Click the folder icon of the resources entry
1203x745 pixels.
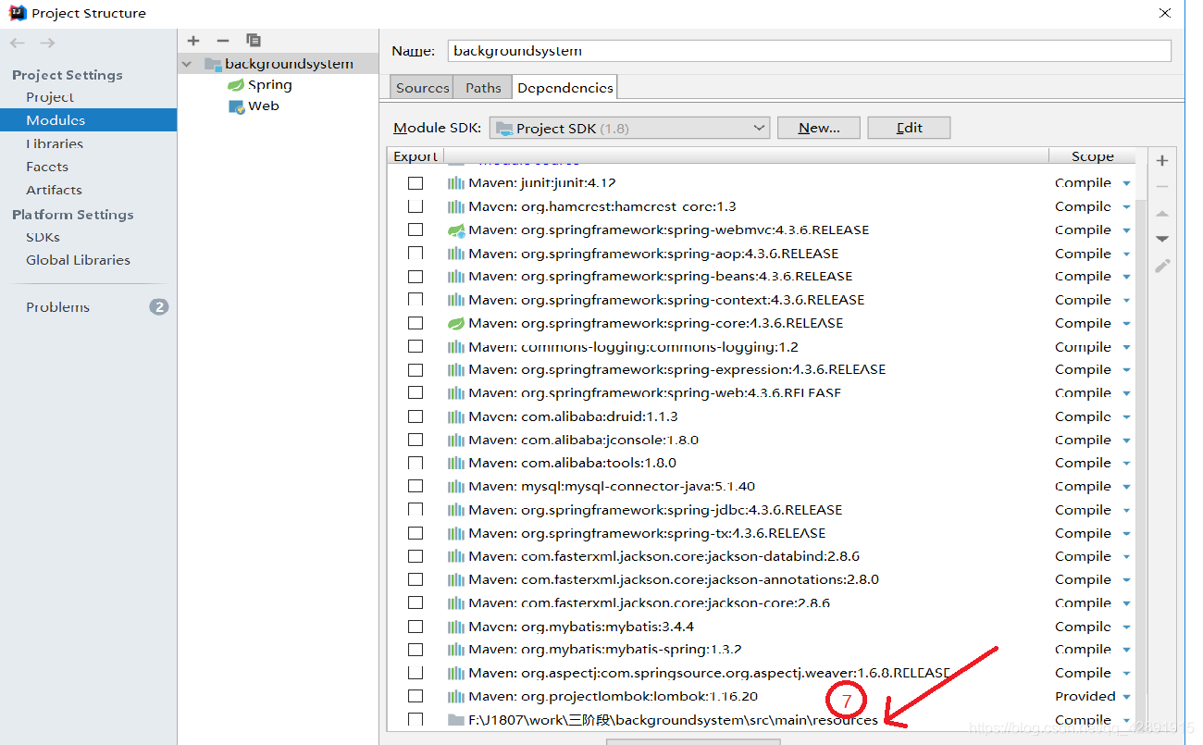[x=455, y=720]
